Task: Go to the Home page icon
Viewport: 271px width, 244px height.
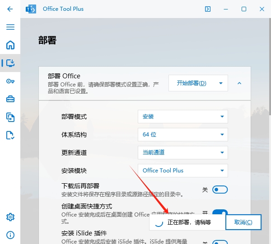Action: (10, 45)
